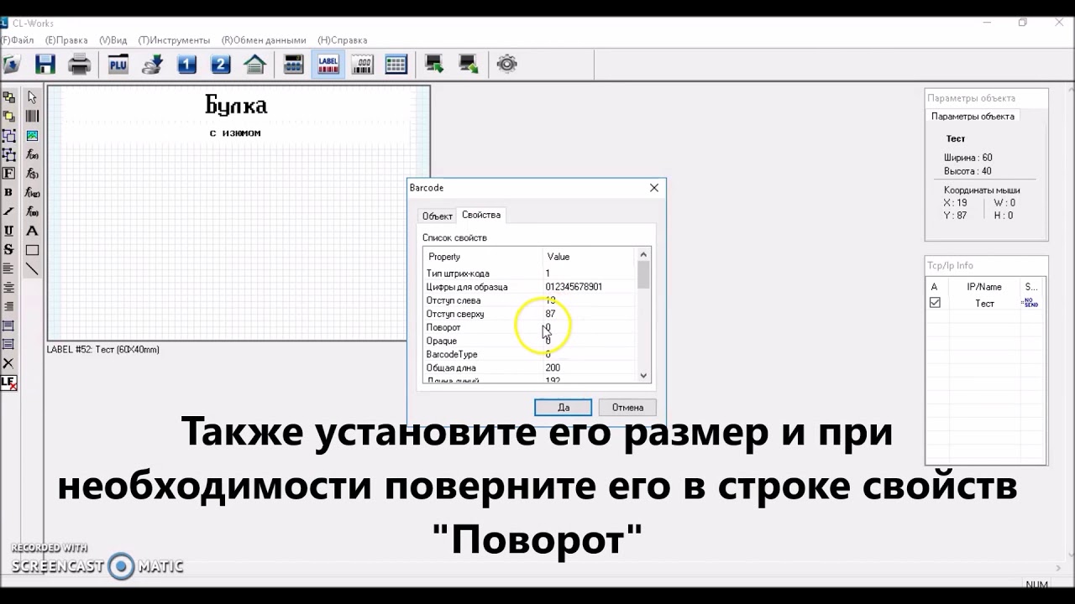Select the rectangle shape tool
Screen dimensions: 1075x604
coord(32,250)
